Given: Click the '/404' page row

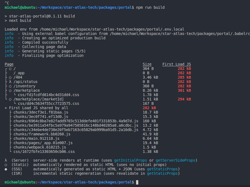Looking at the screenshot, I should [18, 78].
